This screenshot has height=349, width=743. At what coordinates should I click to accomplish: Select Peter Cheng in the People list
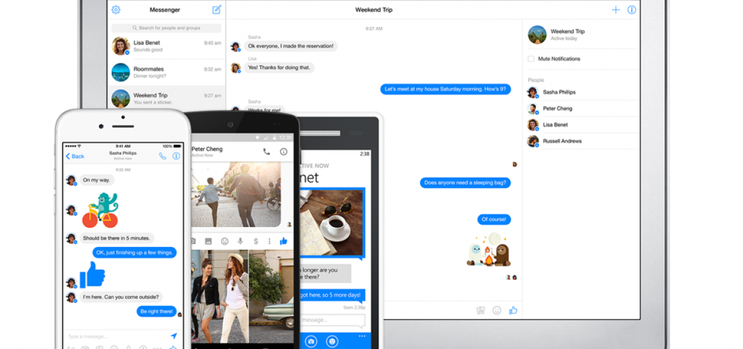point(583,109)
